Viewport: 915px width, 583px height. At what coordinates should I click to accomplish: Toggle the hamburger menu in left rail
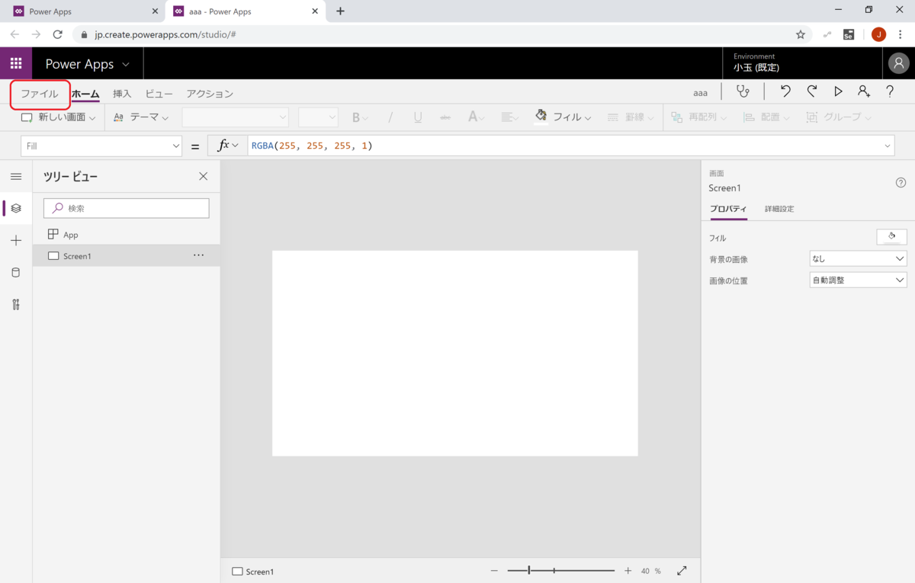tap(16, 177)
